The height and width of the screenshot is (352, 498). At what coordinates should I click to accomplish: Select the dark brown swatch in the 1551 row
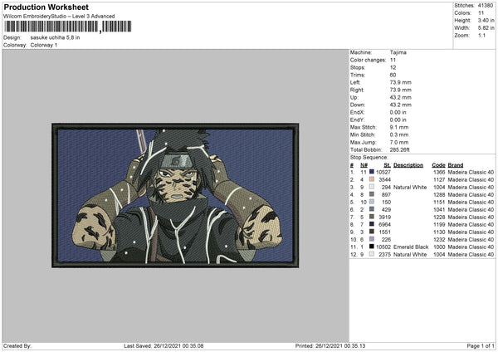click(372, 232)
